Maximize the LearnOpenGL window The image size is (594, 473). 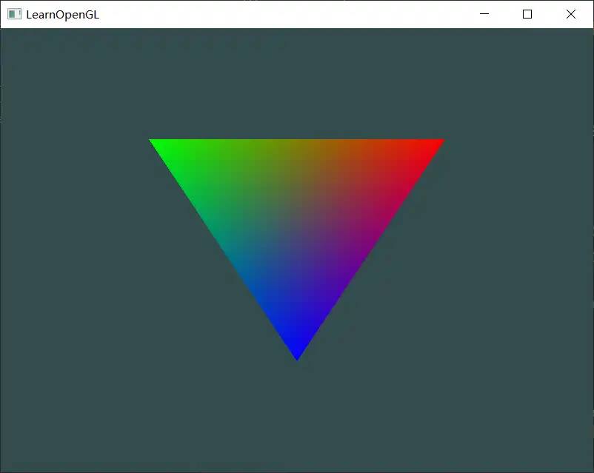(x=527, y=14)
